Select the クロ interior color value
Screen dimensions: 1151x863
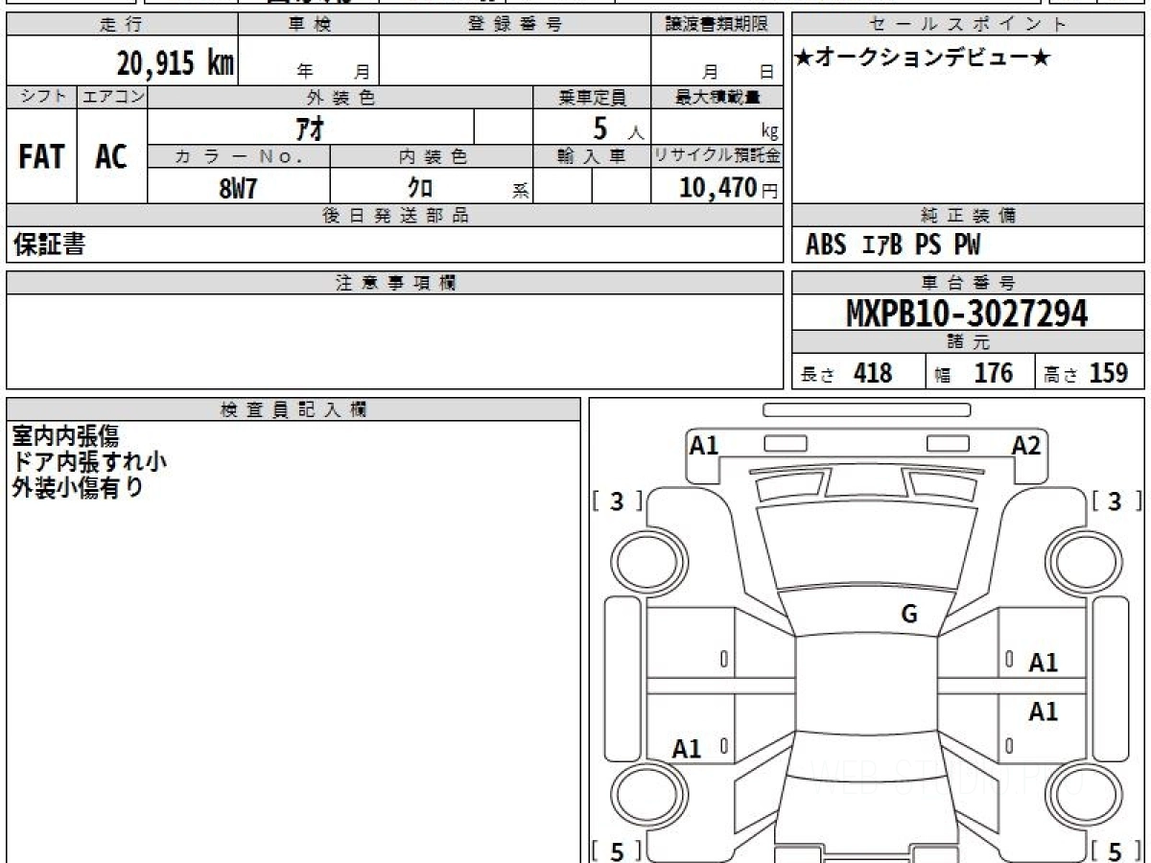coord(420,188)
